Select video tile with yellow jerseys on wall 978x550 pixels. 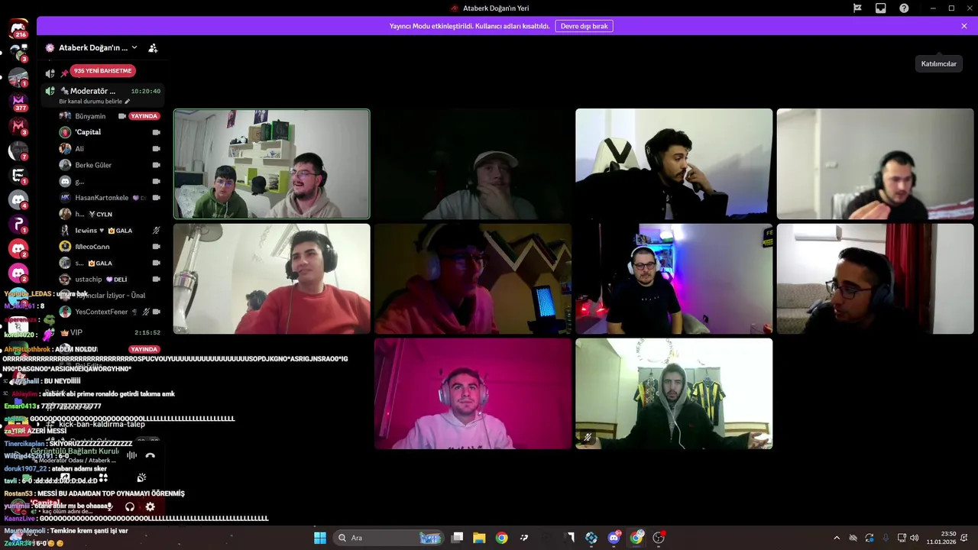tap(674, 393)
